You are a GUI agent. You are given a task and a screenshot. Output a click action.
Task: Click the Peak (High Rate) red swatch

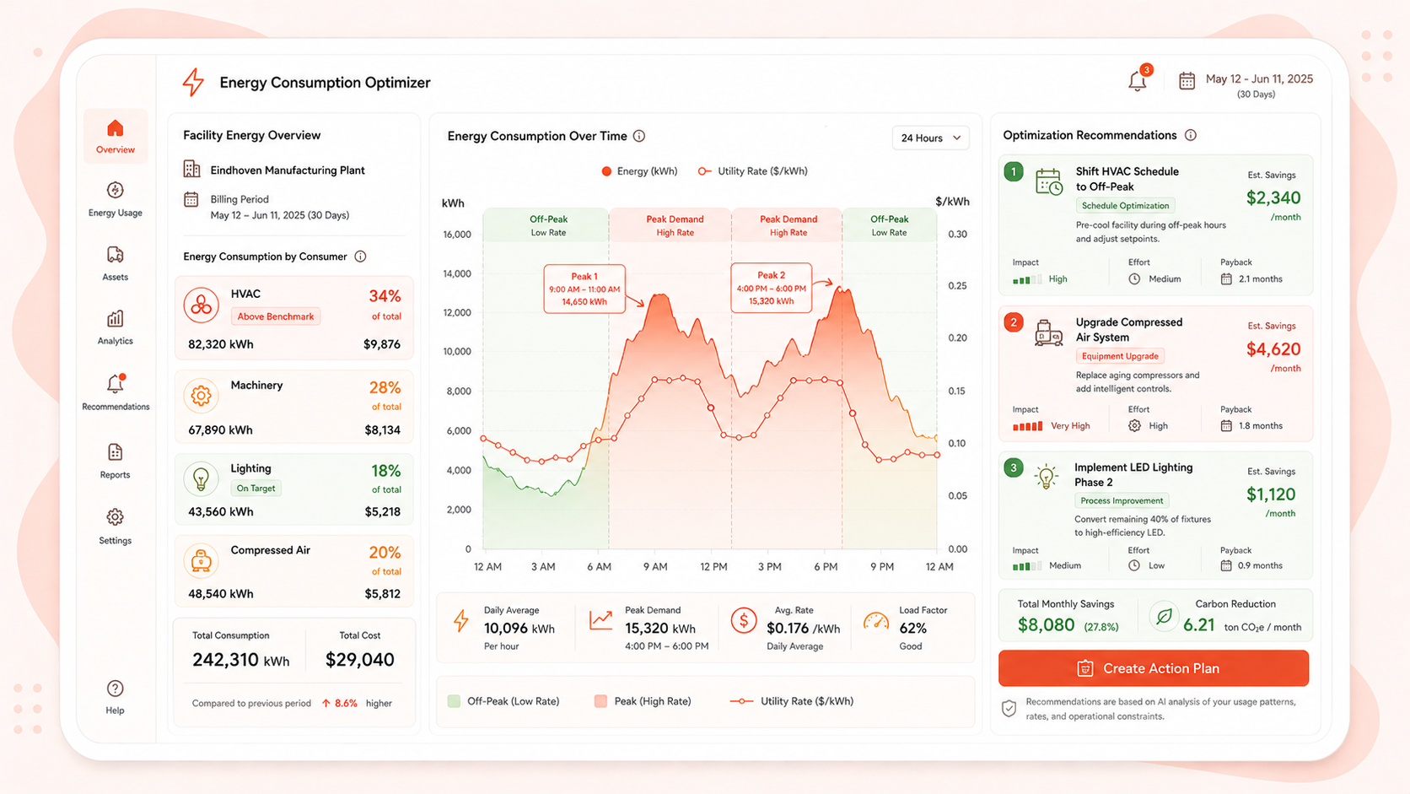600,701
